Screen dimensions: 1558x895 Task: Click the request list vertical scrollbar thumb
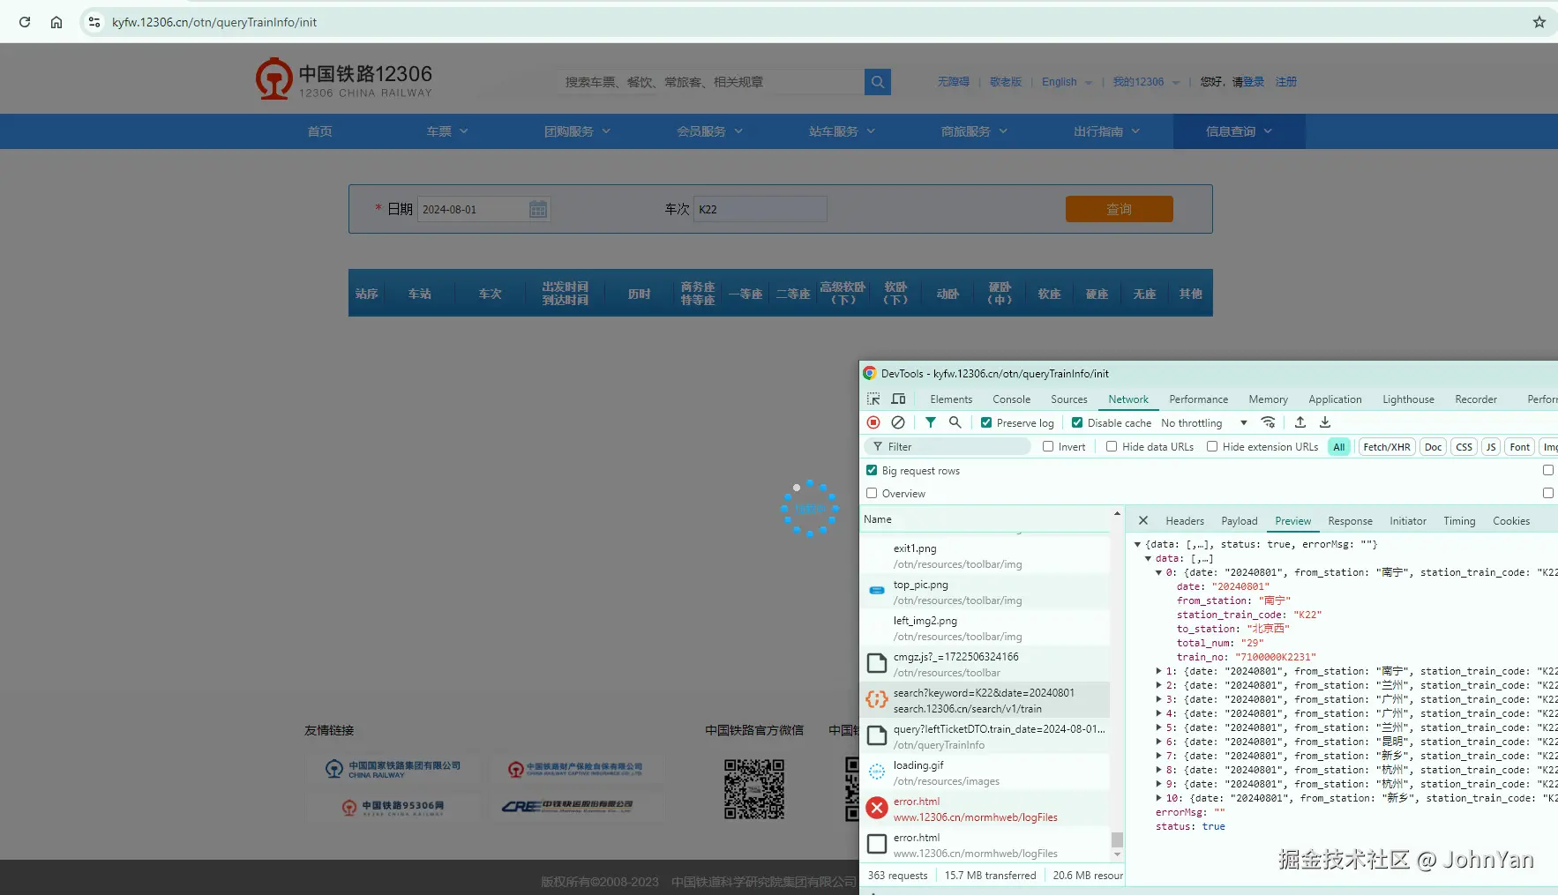(1117, 839)
